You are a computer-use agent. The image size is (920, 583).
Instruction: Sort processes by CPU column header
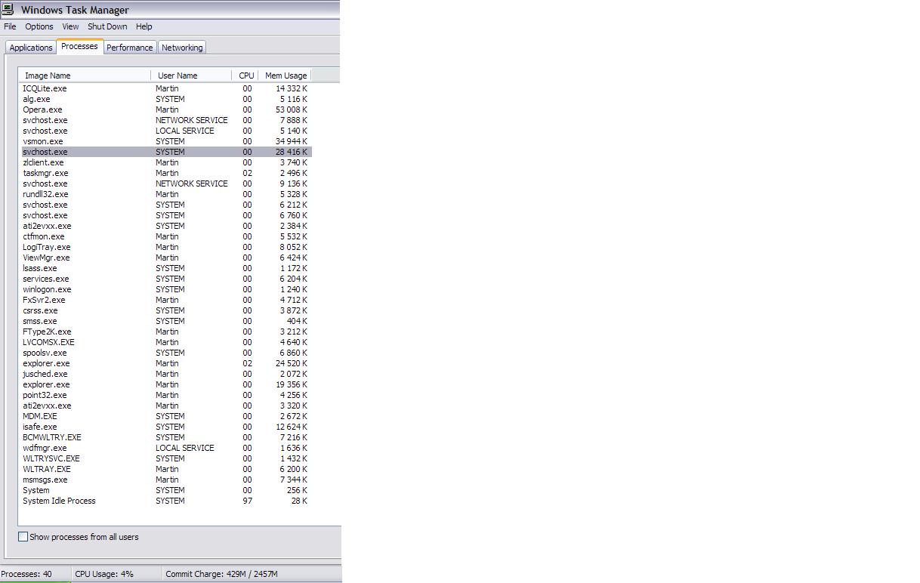click(x=245, y=76)
